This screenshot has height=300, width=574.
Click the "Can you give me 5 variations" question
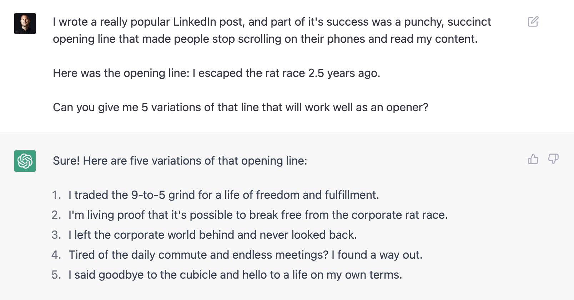pos(240,107)
